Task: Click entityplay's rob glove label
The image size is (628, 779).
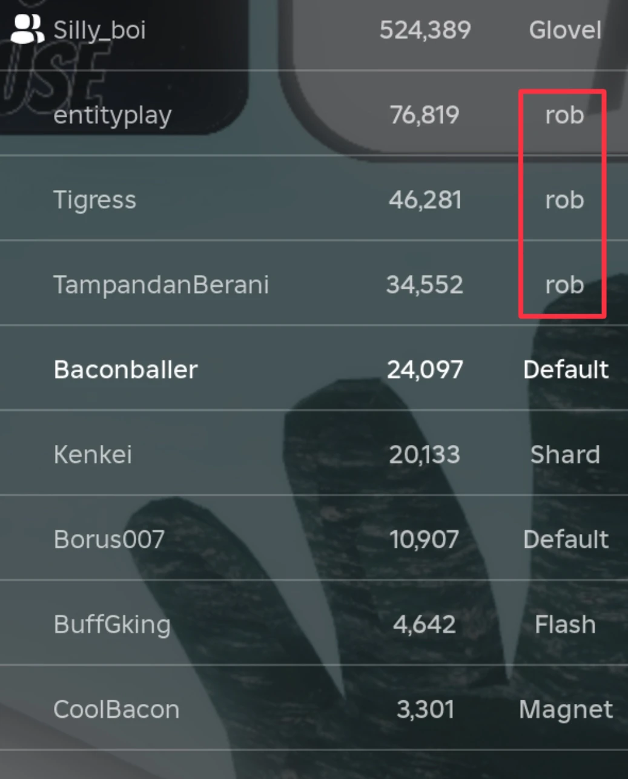Action: 564,115
